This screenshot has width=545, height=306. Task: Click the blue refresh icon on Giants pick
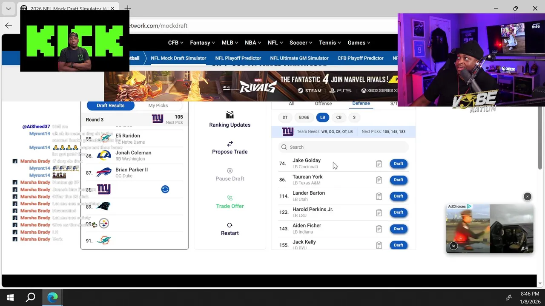pos(165,189)
